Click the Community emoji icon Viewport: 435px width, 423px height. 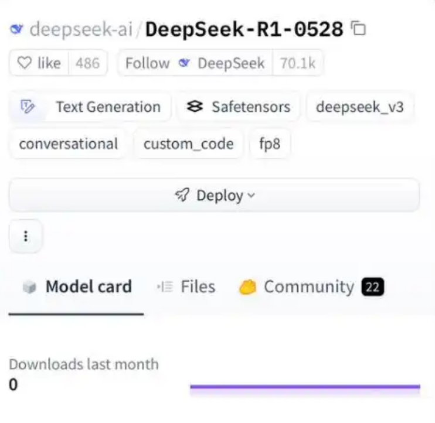click(x=248, y=287)
